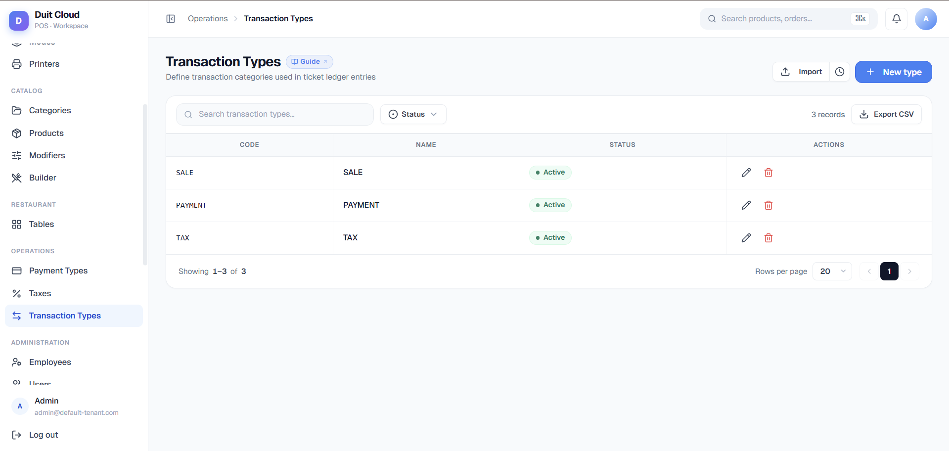Image resolution: width=949 pixels, height=451 pixels.
Task: Click Export CSV button
Action: [x=886, y=114]
